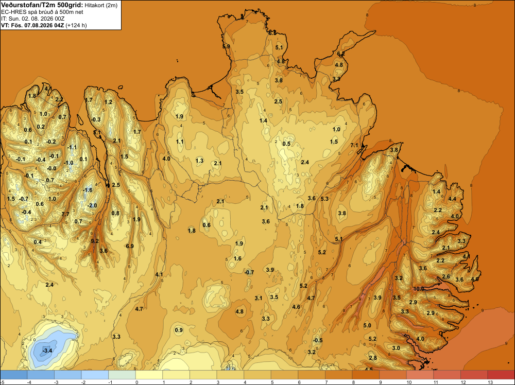Image resolution: width=515 pixels, height=385 pixels.
Task: Pick the dark orange legend swatch between 8 and 9
Action: point(366,375)
